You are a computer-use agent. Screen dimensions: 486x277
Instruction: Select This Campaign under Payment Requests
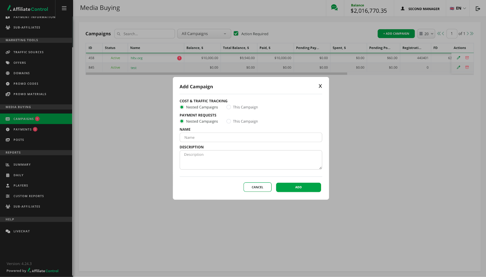coord(229,122)
